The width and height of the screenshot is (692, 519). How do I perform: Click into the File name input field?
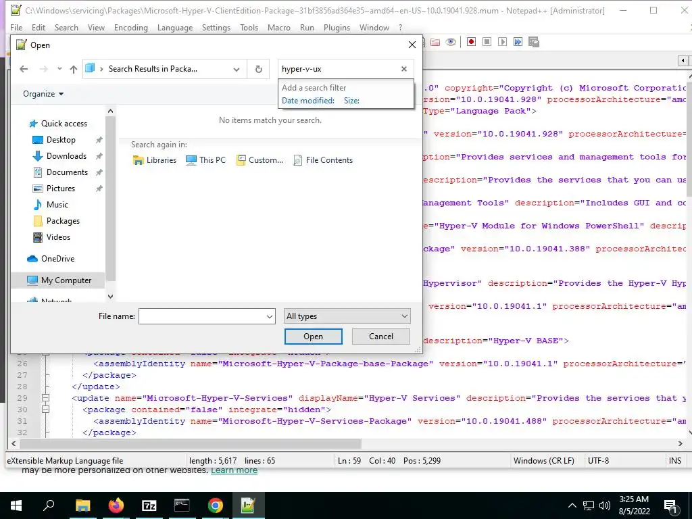tap(201, 316)
